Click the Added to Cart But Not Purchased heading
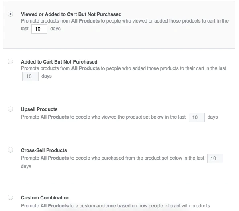The height and width of the screenshot is (211, 239). 59,62
